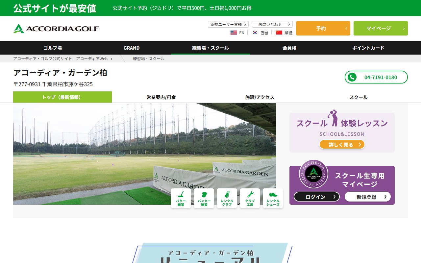Image resolution: width=421 pixels, height=263 pixels.
Task: Open the ゴルフ場 menu item
Action: [x=53, y=48]
